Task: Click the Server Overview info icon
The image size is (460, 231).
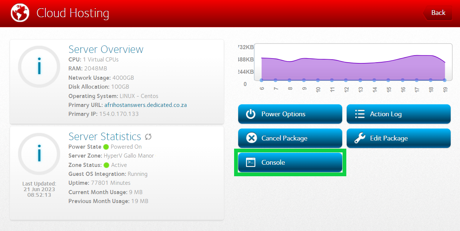Action: point(39,67)
